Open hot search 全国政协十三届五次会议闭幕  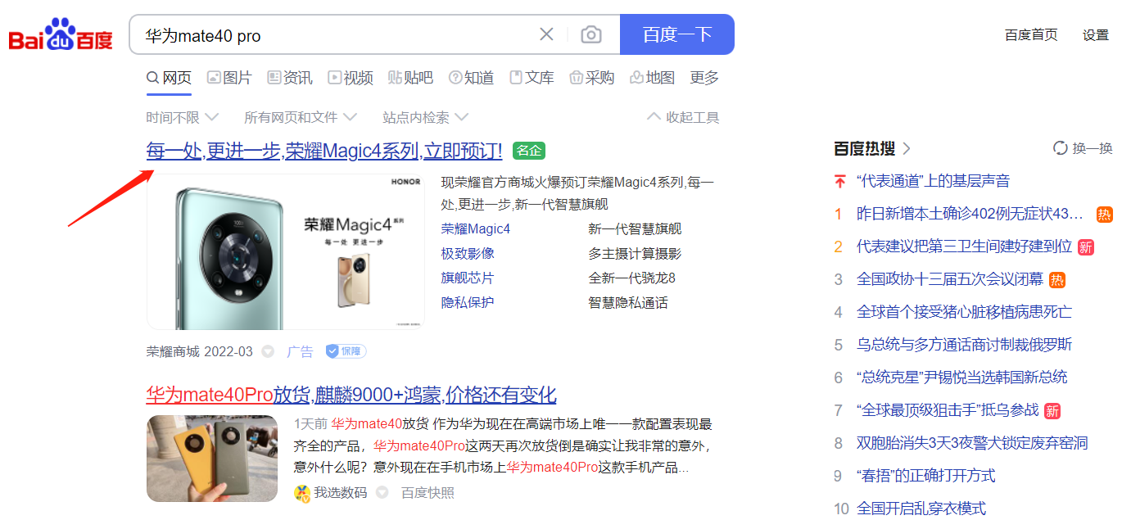950,279
